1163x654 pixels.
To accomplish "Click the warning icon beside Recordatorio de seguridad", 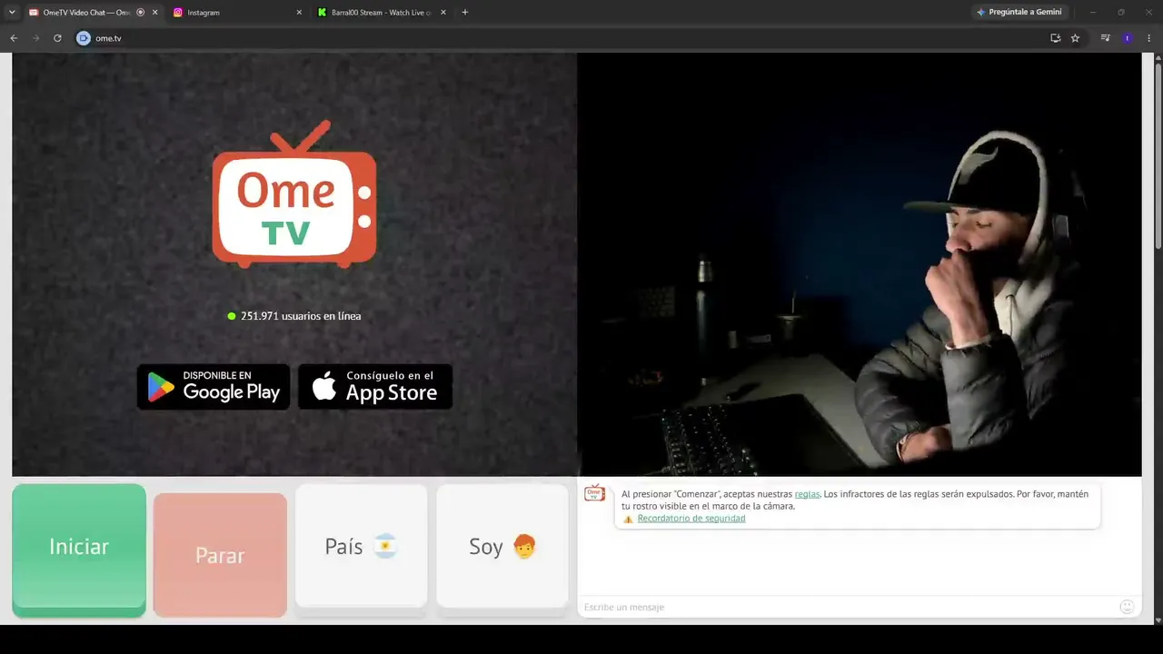I will click(x=628, y=520).
